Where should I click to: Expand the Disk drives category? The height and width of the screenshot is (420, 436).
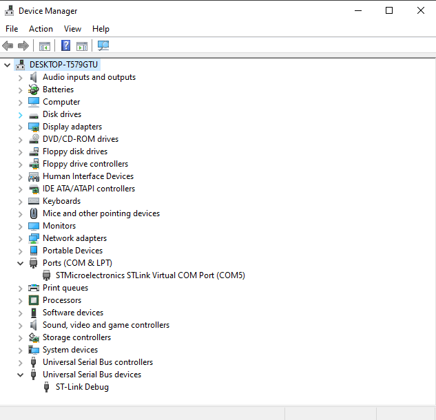pos(20,115)
